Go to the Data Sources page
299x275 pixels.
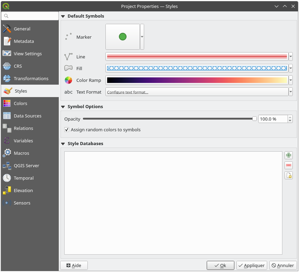point(27,116)
